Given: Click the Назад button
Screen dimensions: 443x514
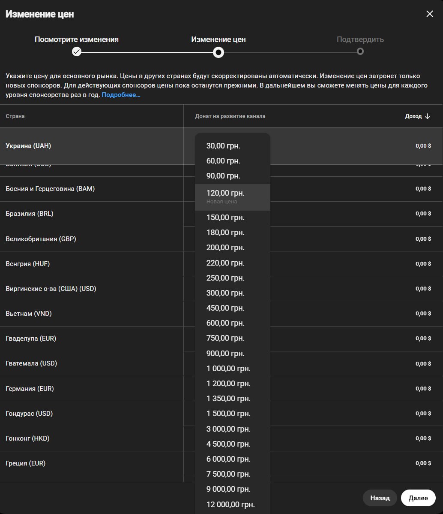Looking at the screenshot, I should pyautogui.click(x=380, y=498).
